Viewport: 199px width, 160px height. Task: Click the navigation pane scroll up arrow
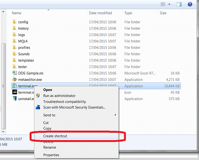(x=3, y=11)
